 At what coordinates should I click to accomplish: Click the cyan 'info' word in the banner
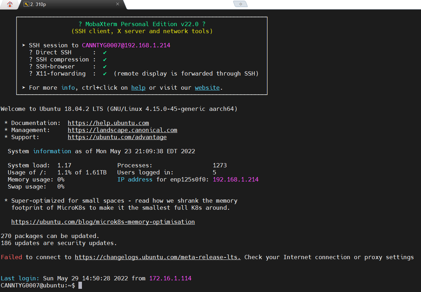click(68, 88)
